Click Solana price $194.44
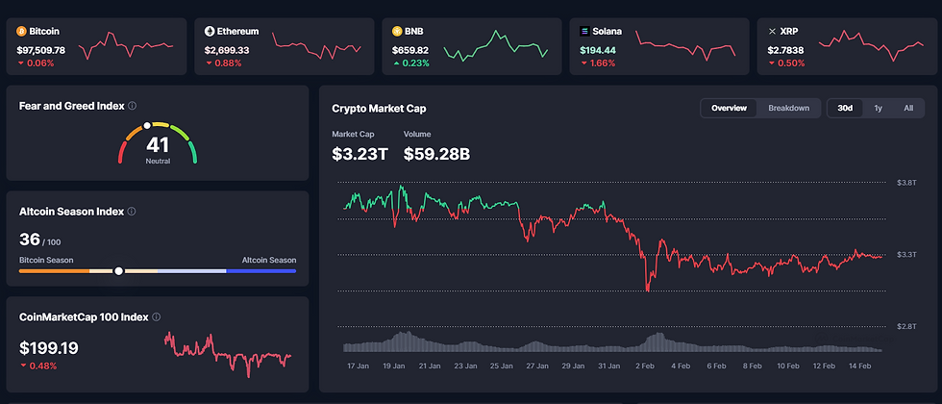Viewport: 942px width, 404px height. coord(598,50)
